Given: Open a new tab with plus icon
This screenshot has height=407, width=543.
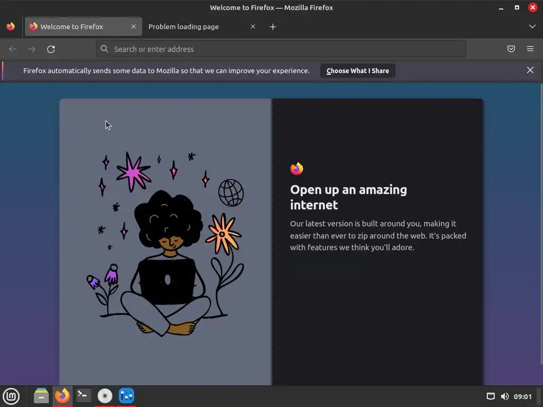Looking at the screenshot, I should click(273, 27).
